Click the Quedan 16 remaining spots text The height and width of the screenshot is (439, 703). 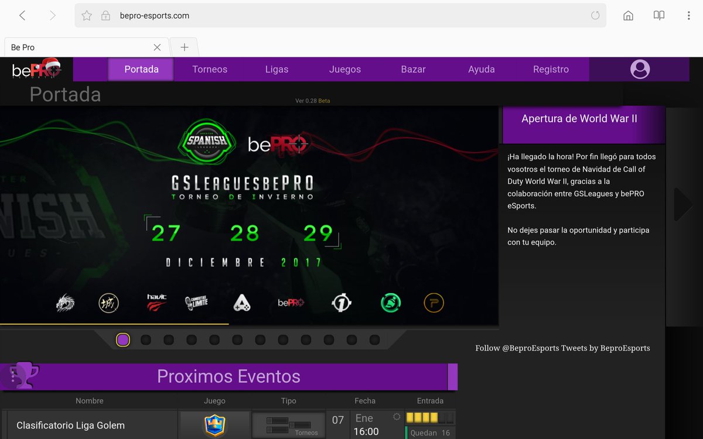430,433
